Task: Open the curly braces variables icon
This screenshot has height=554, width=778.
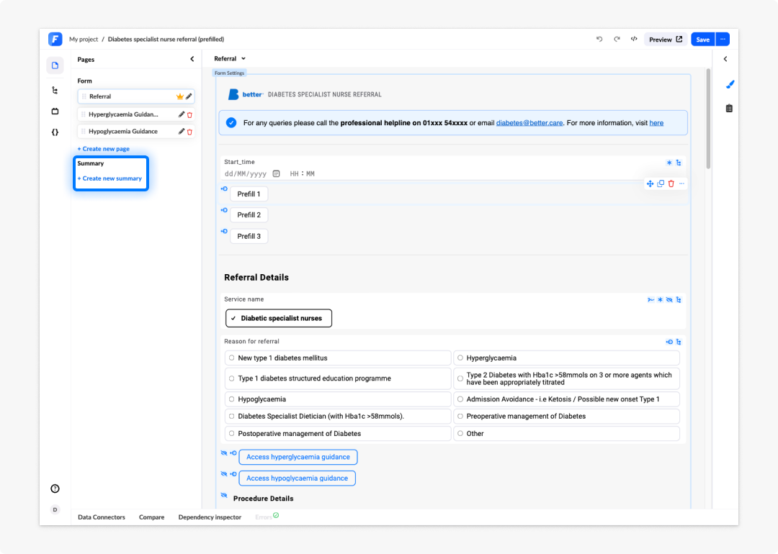Action: click(55, 132)
